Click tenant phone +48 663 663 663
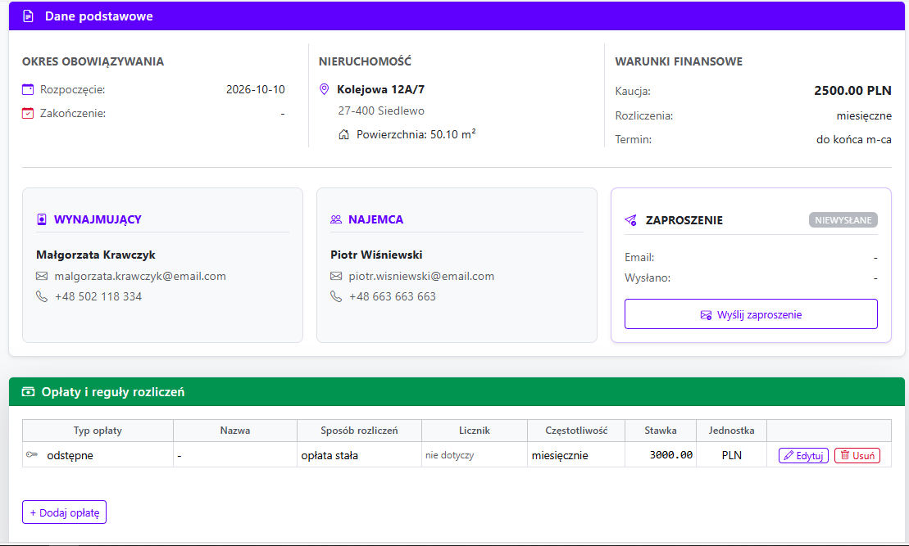The image size is (909, 546). click(393, 296)
